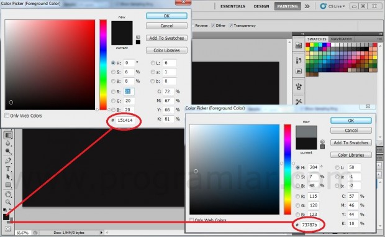Uncheck the Dither option
Viewport: 385px width, 237px height.
pos(213,26)
